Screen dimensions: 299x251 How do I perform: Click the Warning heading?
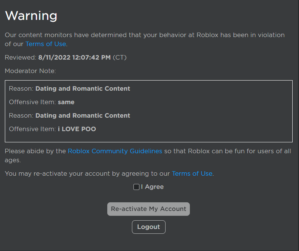point(31,16)
